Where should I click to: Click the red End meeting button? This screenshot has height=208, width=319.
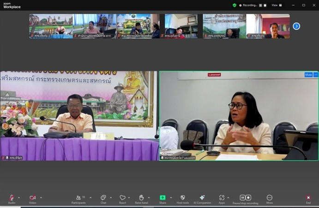308,198
